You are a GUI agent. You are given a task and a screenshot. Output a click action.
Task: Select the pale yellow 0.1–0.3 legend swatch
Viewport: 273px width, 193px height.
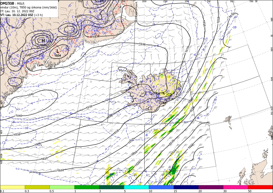12,187
